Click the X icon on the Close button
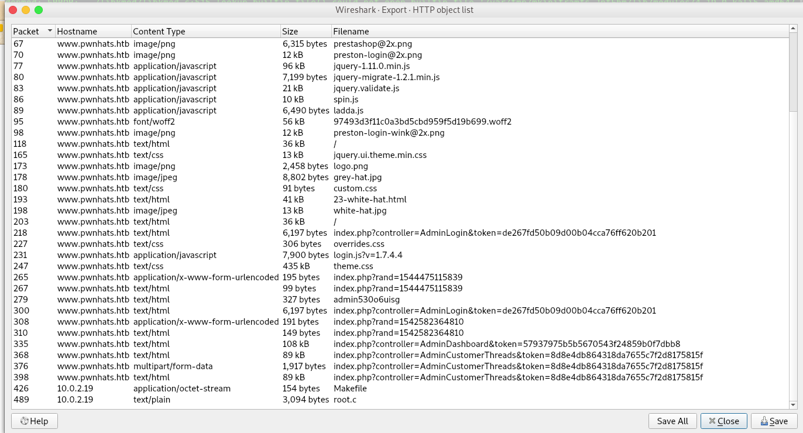Viewport: 803px width, 433px height. pos(712,421)
